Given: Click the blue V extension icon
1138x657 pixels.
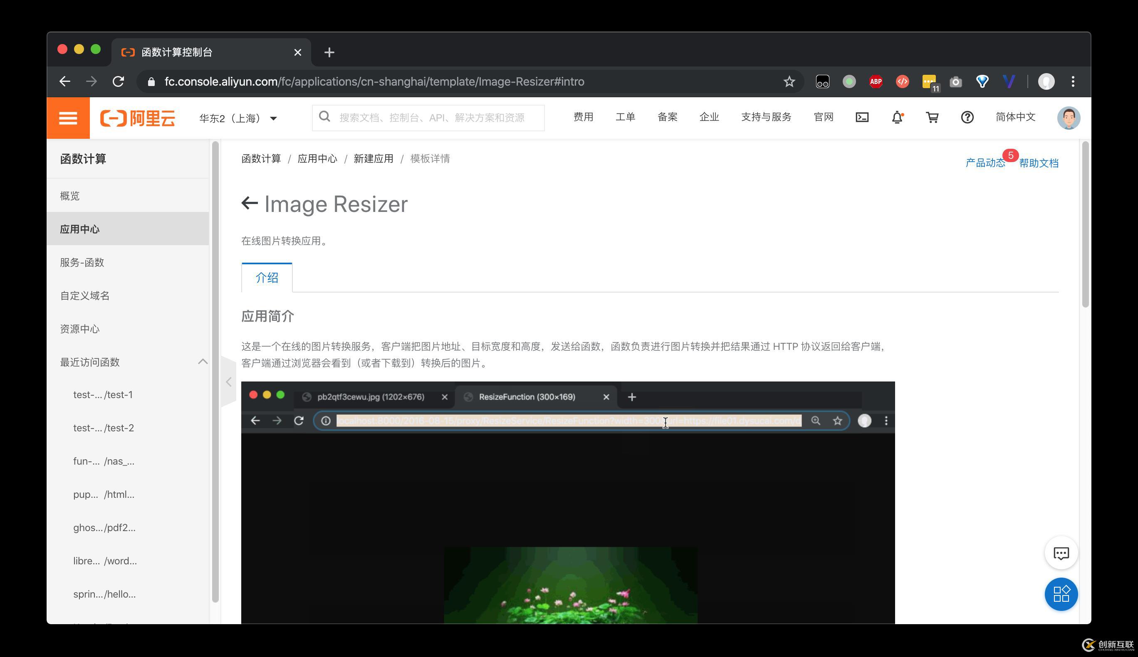Looking at the screenshot, I should pyautogui.click(x=1008, y=82).
